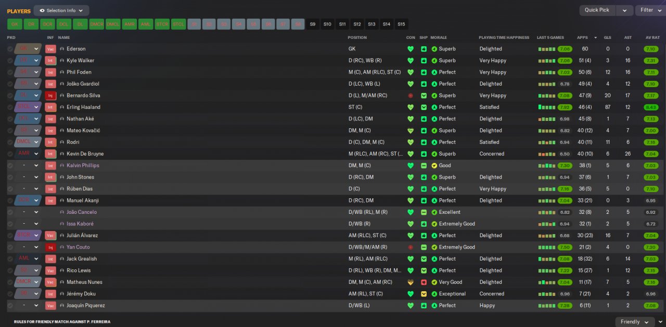
Task: Click Yan Couto's 7.50 last-game rating pill
Action: pos(565,247)
